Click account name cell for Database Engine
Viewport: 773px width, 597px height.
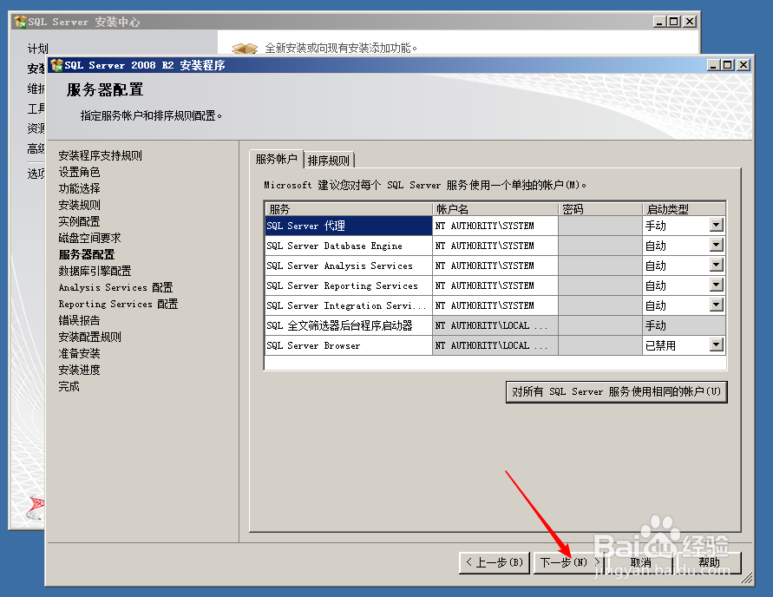coord(495,246)
